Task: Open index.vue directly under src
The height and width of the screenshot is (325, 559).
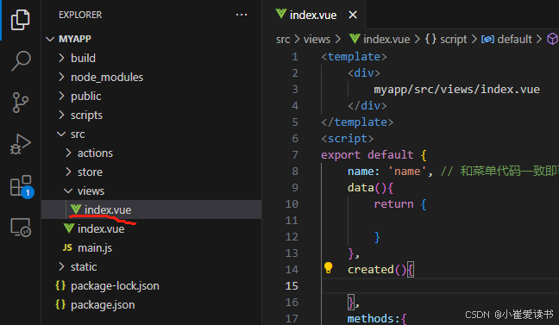Action: point(101,228)
